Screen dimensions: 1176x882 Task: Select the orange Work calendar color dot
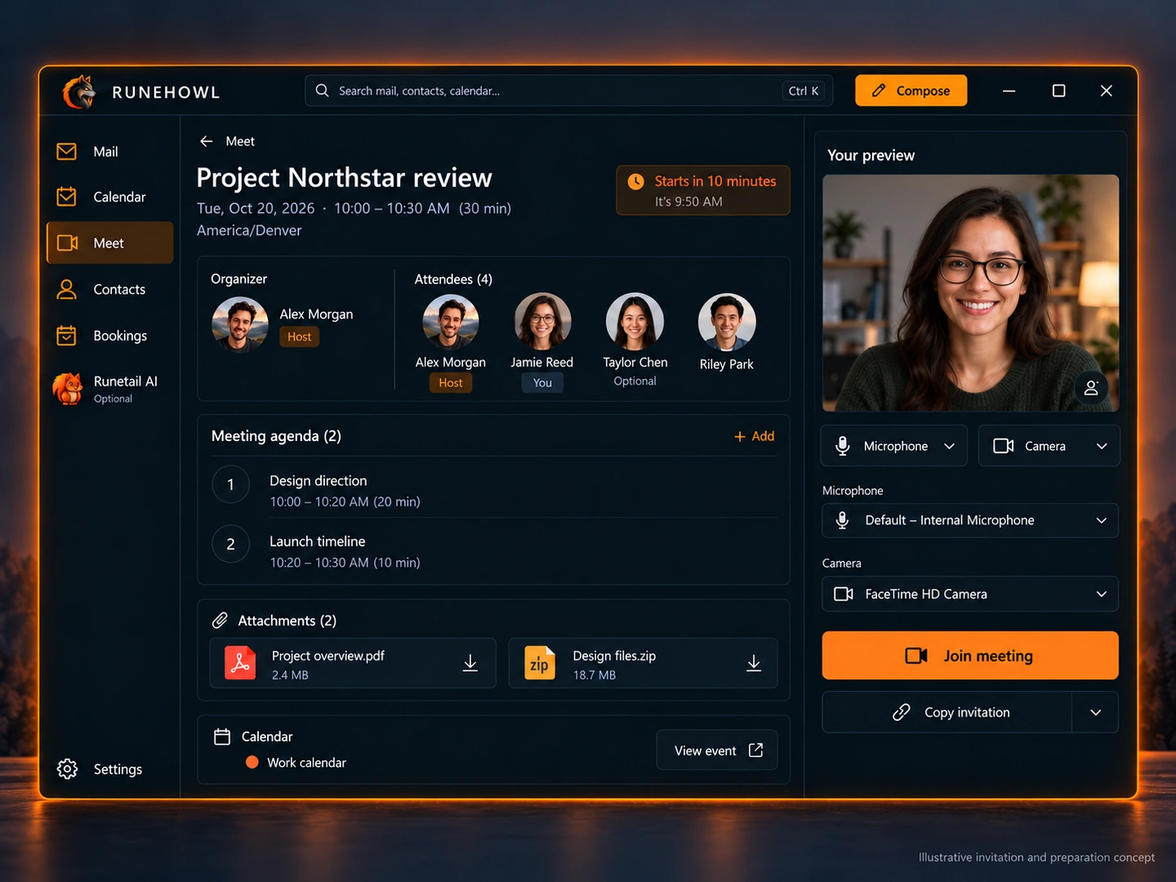click(252, 762)
